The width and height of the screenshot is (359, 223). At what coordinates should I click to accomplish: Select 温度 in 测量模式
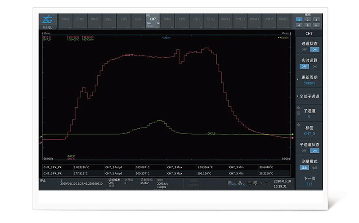coord(304,167)
